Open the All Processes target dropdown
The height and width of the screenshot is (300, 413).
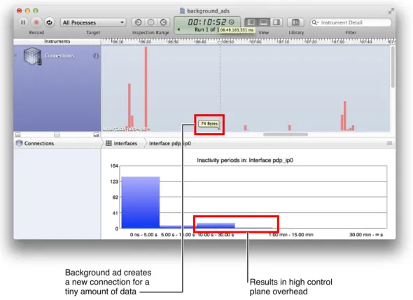point(93,22)
